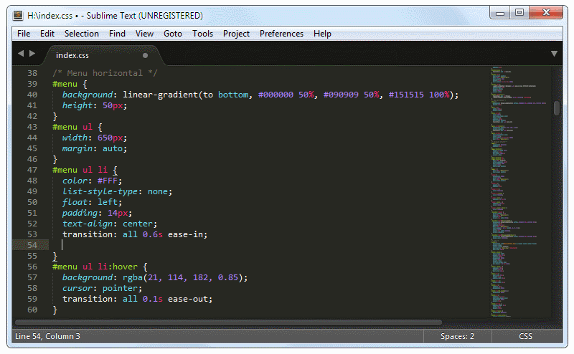Click the Spaces: 2 indentation setting
Viewport: 574px width, 354px height.
click(x=457, y=336)
